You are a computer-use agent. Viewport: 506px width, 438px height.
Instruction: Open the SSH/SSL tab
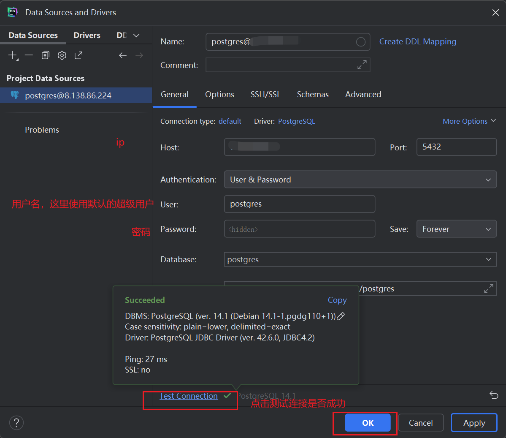(x=265, y=94)
